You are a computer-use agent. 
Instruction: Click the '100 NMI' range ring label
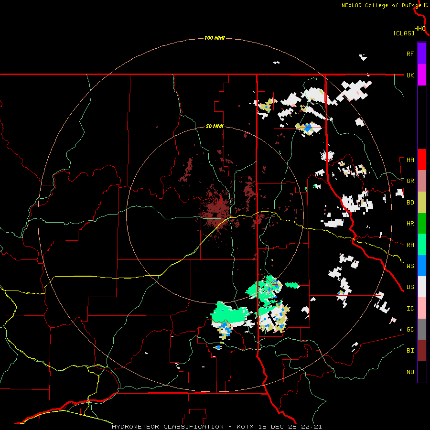(x=215, y=38)
